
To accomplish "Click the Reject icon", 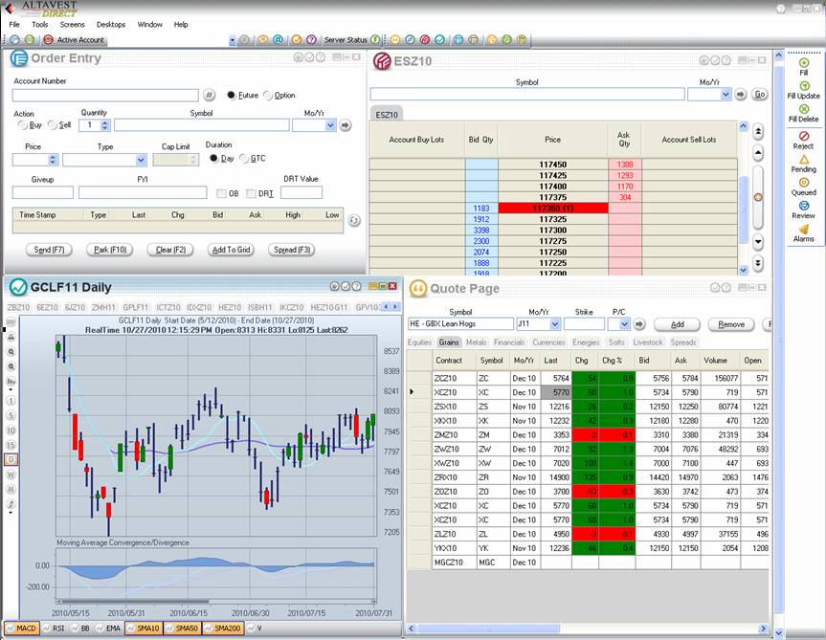I will pos(804,136).
